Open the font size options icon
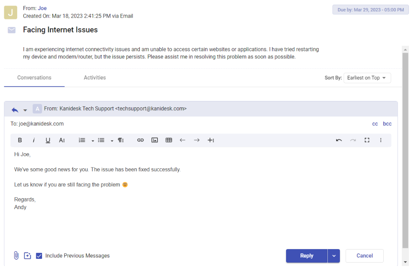The width and height of the screenshot is (411, 271). (x=62, y=140)
